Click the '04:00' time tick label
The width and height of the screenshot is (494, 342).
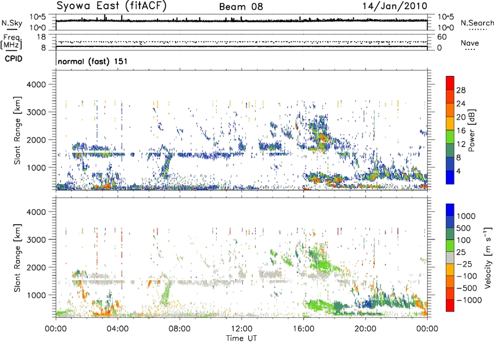pos(118,329)
